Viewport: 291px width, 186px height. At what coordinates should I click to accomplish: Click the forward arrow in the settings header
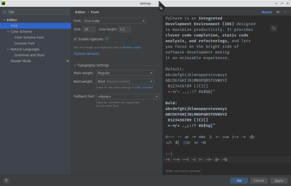(285, 12)
